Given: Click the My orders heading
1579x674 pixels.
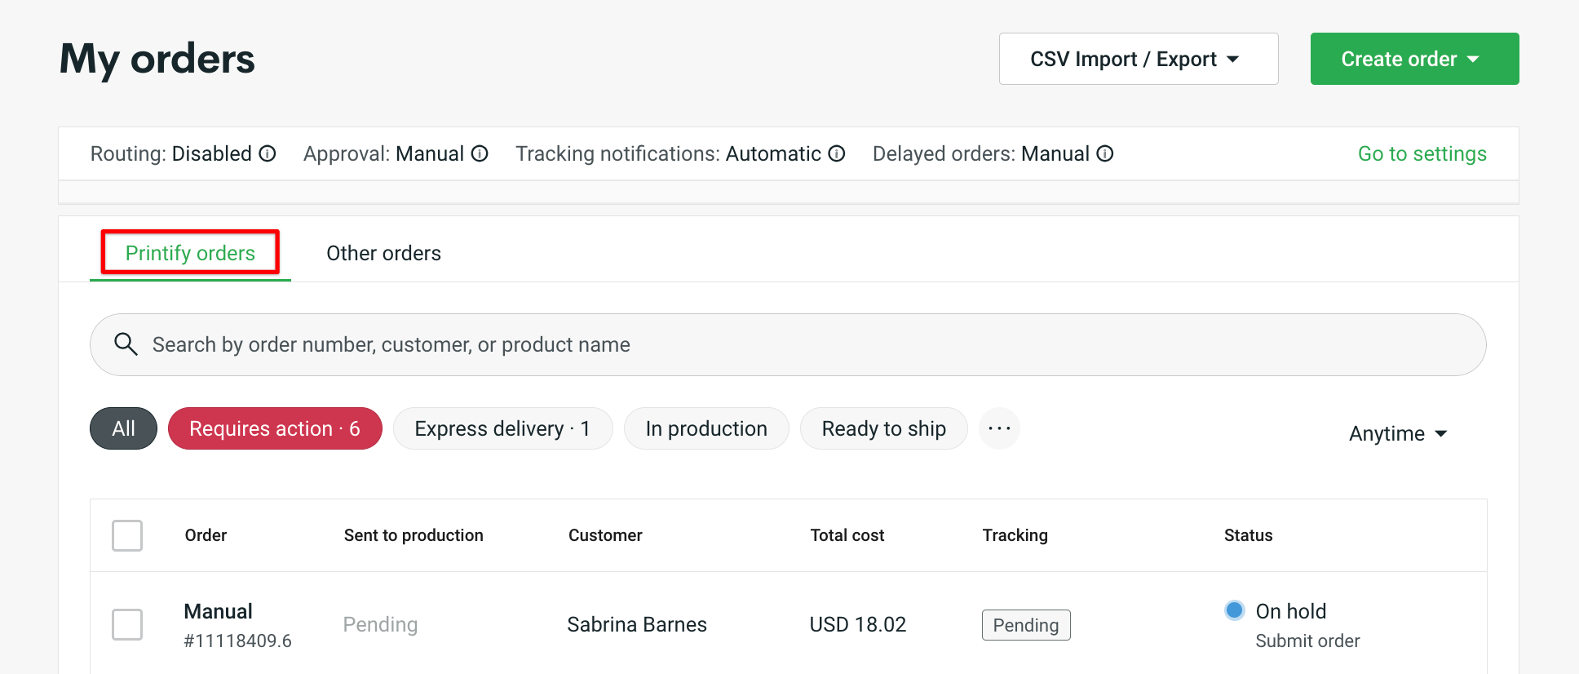Looking at the screenshot, I should tap(157, 60).
